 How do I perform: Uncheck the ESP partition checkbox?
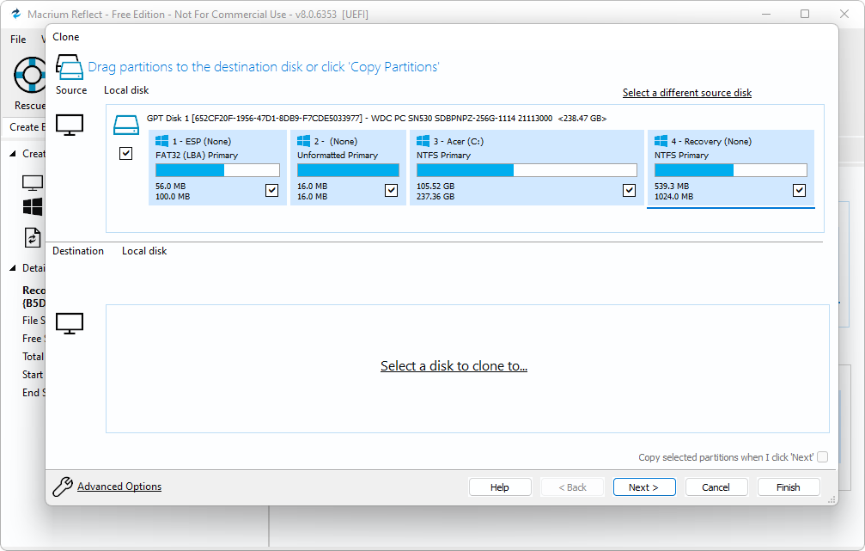[271, 190]
